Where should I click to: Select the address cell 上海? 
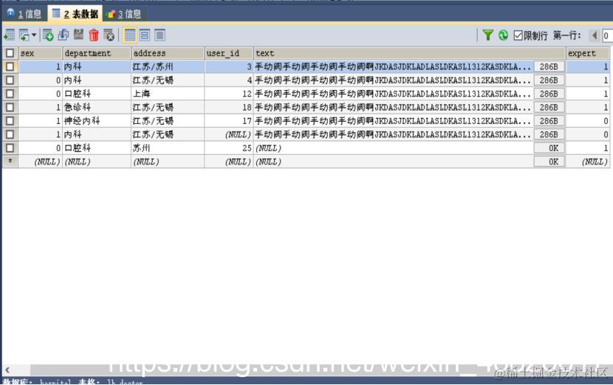pos(168,94)
